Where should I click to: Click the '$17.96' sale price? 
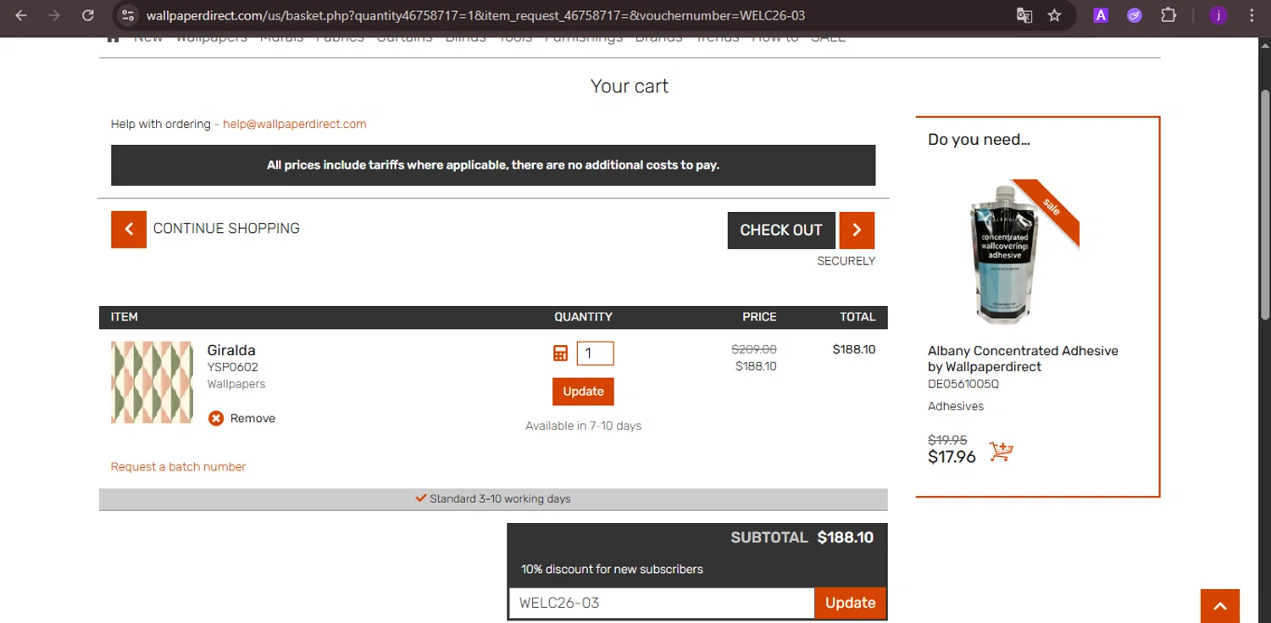[952, 457]
